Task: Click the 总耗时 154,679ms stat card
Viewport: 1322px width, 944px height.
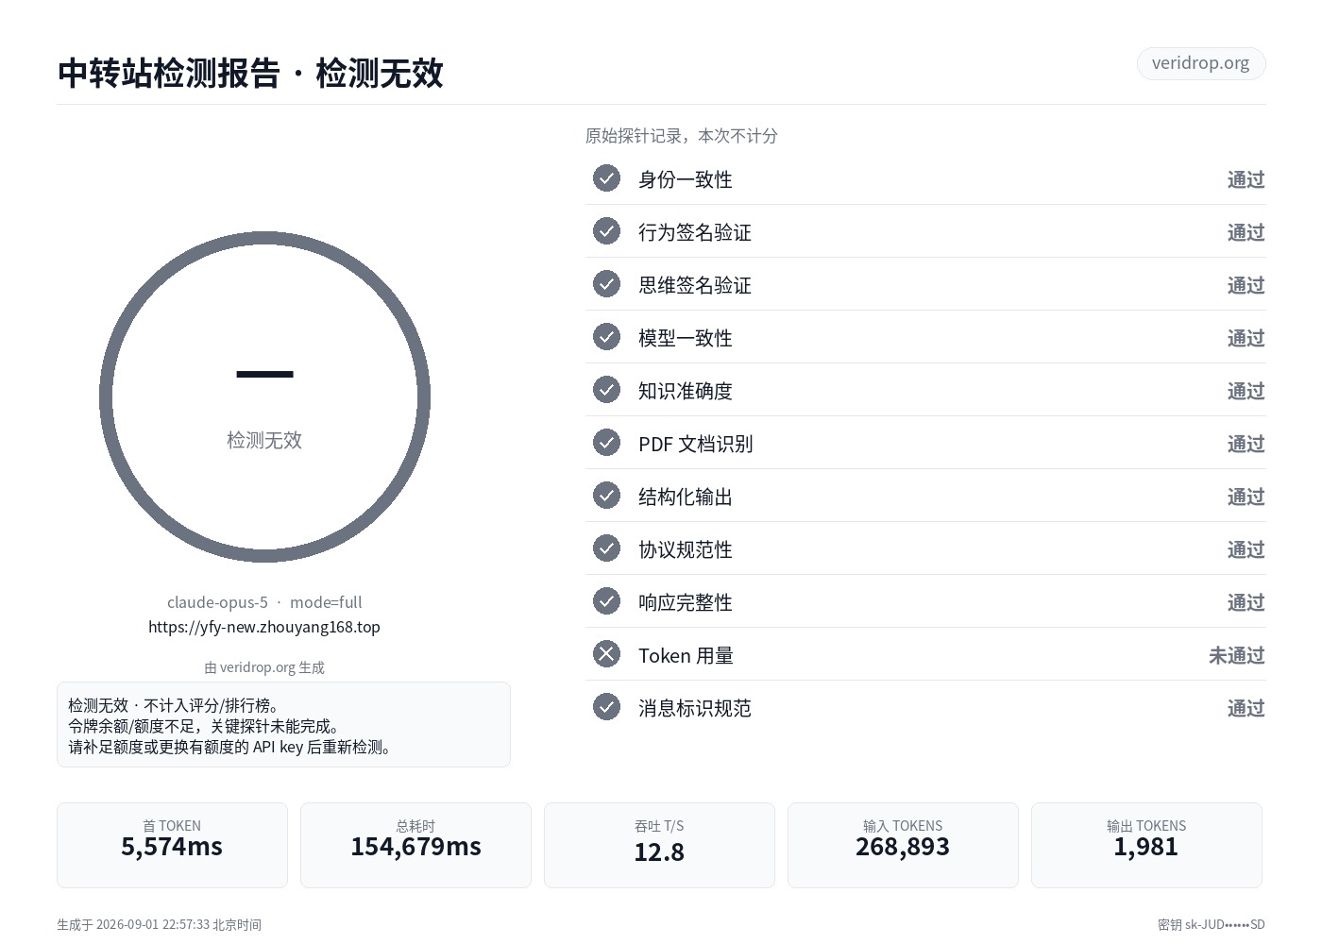Action: pos(415,845)
